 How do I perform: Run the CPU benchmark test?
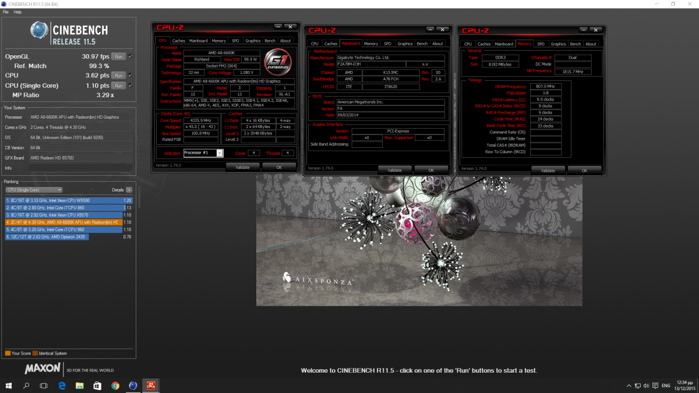[118, 75]
